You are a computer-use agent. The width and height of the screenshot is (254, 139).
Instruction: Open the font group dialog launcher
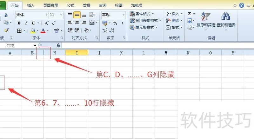(62, 37)
